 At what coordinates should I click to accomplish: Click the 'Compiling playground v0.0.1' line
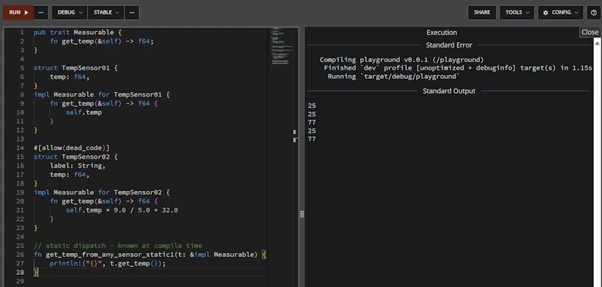tap(401, 60)
